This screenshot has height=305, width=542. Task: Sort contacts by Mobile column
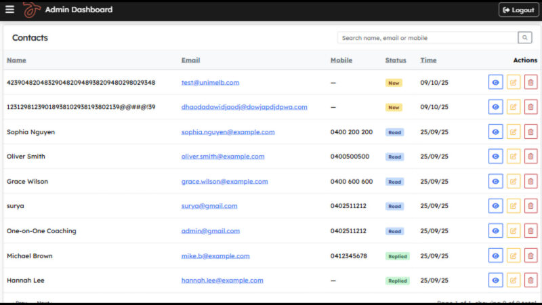(341, 60)
